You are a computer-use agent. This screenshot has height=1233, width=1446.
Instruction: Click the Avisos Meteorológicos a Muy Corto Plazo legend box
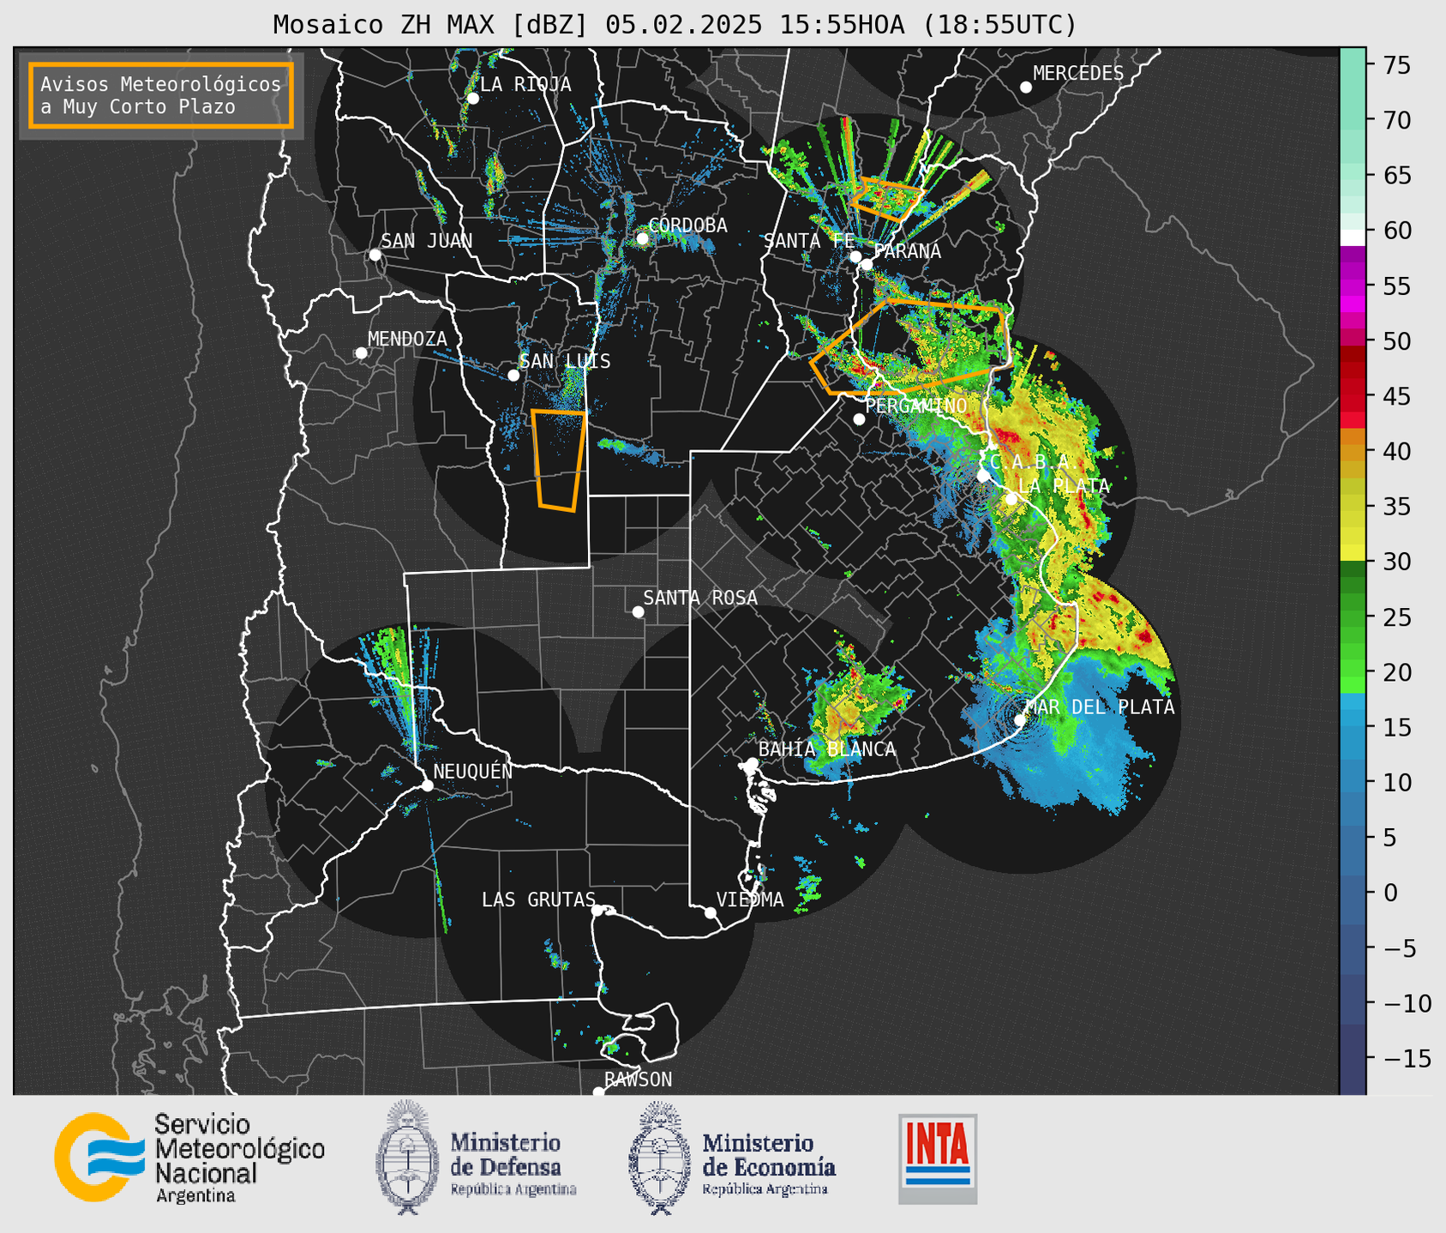[161, 95]
